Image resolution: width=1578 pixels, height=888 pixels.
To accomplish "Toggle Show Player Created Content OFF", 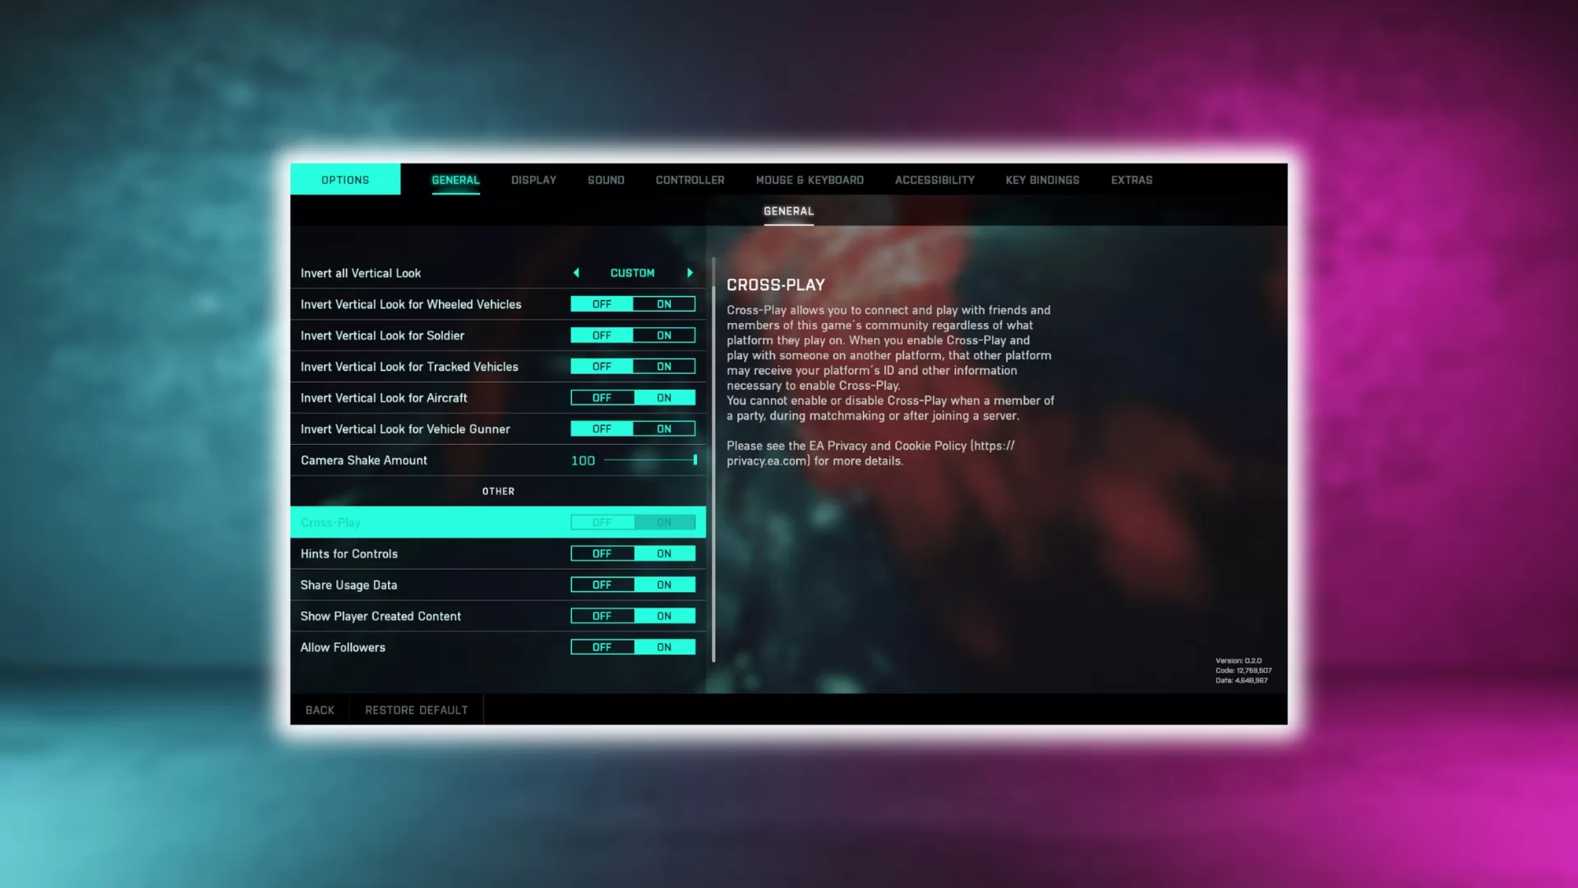I will tap(602, 616).
